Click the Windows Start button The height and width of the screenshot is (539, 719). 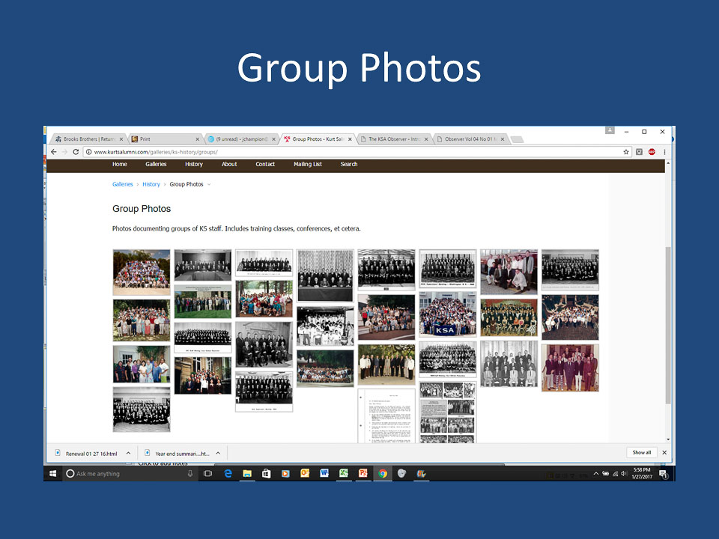[53, 474]
